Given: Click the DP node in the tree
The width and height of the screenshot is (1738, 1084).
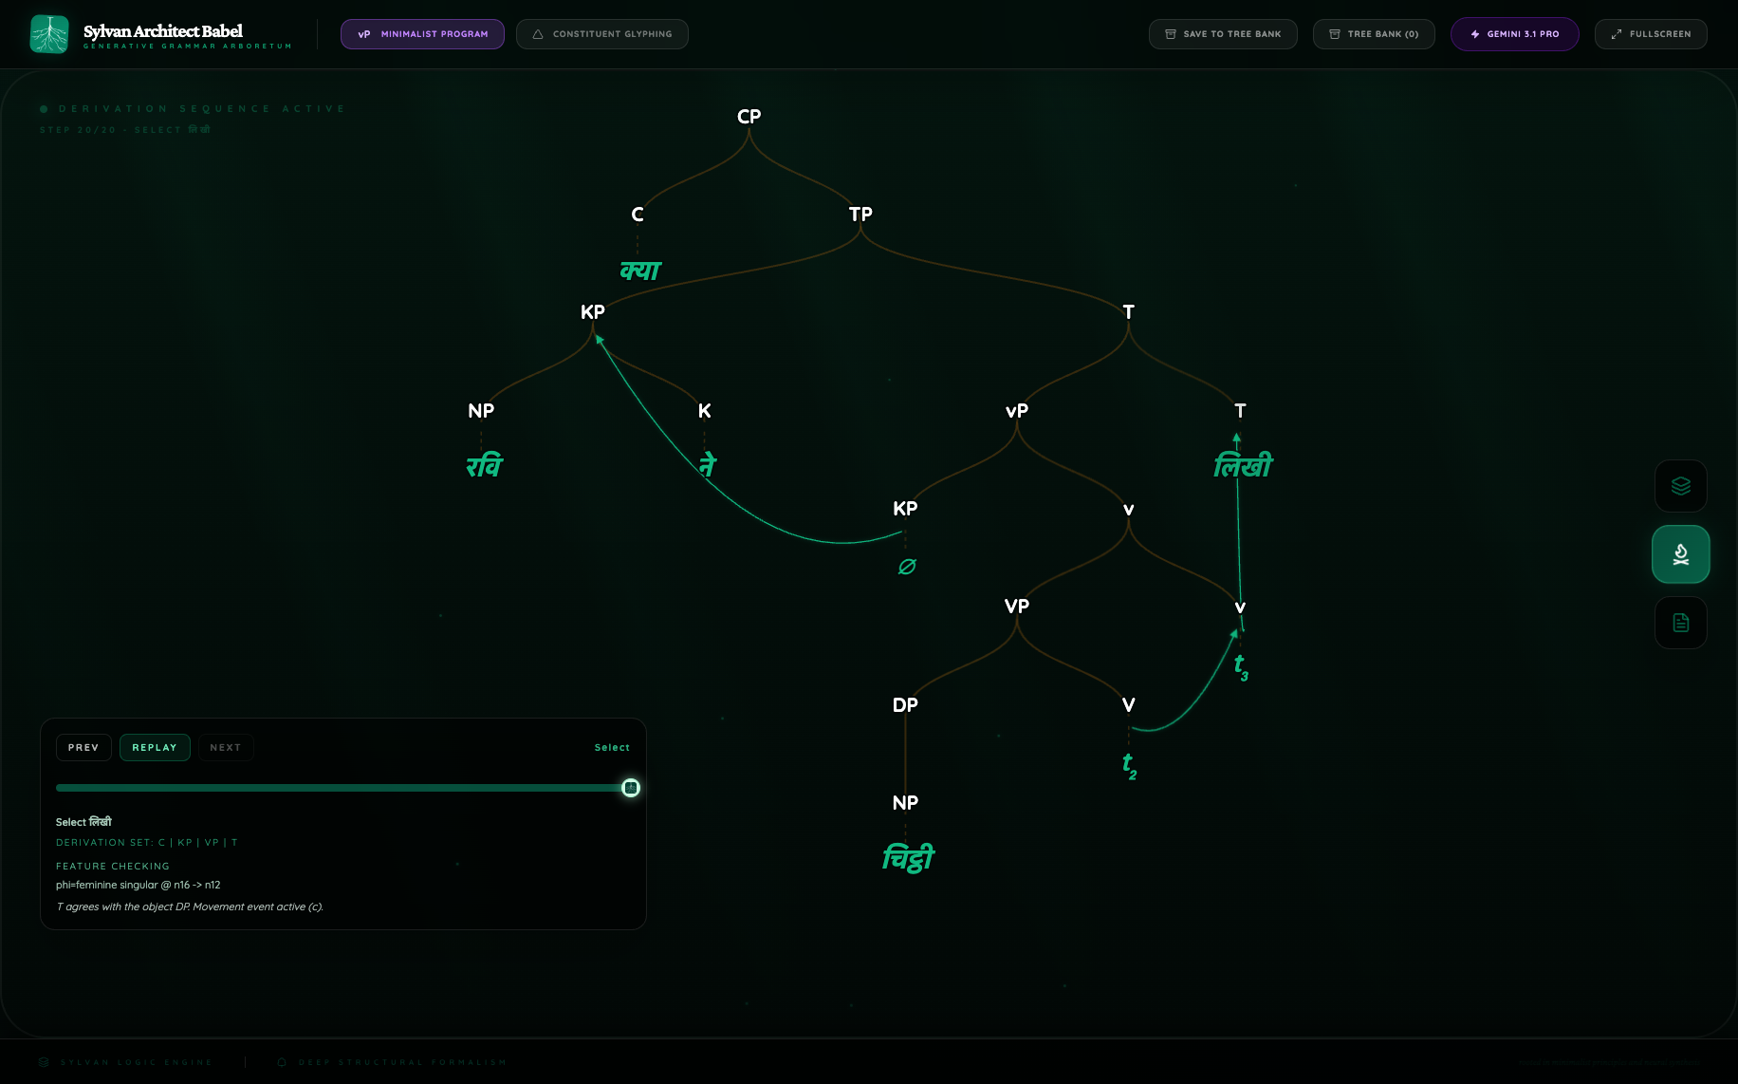Looking at the screenshot, I should [x=905, y=705].
